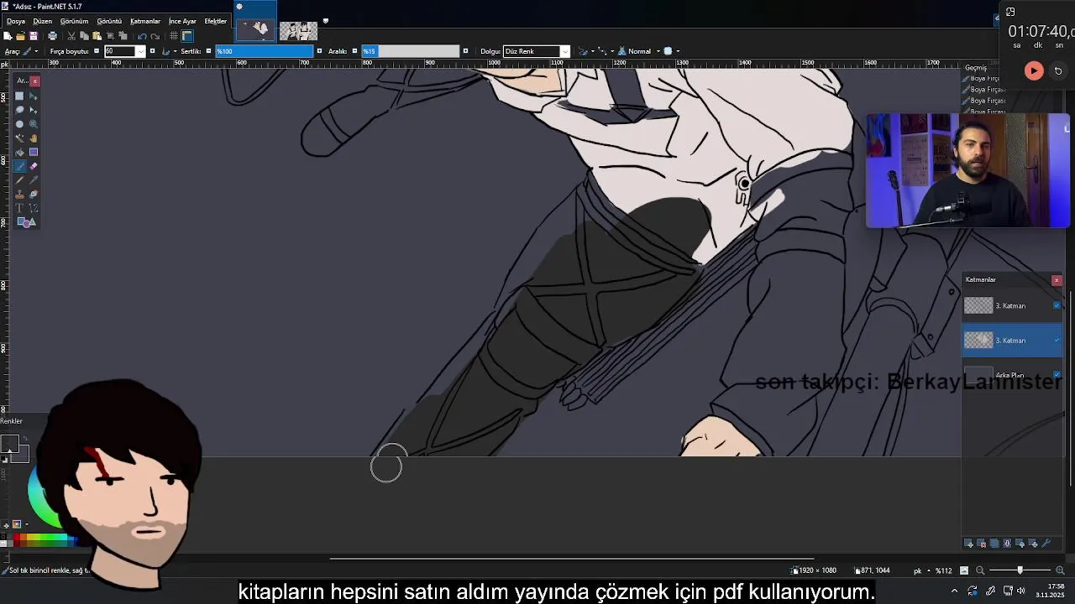
Task: Open the Katmanlar menu
Action: [145, 21]
